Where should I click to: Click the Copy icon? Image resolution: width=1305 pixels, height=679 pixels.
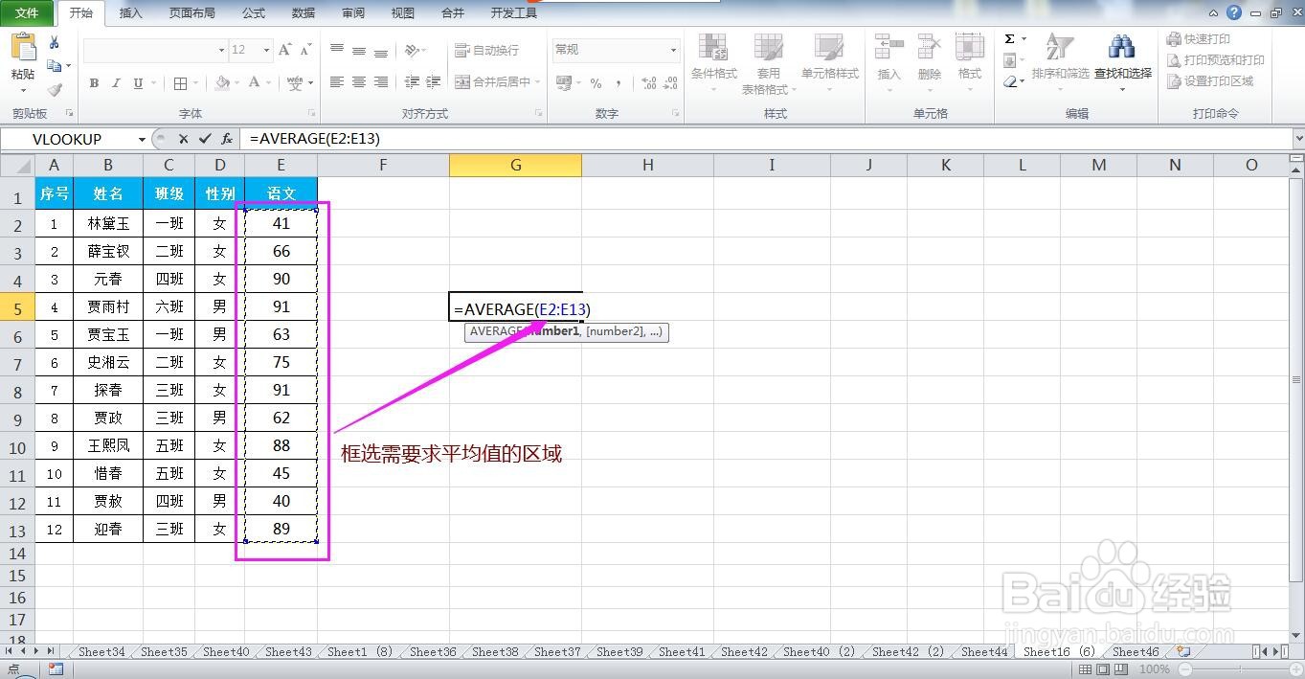[x=55, y=66]
